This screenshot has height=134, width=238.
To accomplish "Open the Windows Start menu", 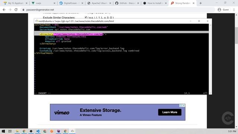I will click(x=3, y=131).
